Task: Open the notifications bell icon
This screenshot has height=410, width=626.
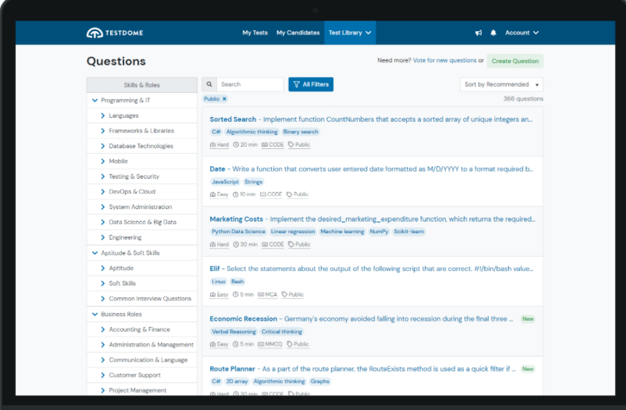Action: 494,33
